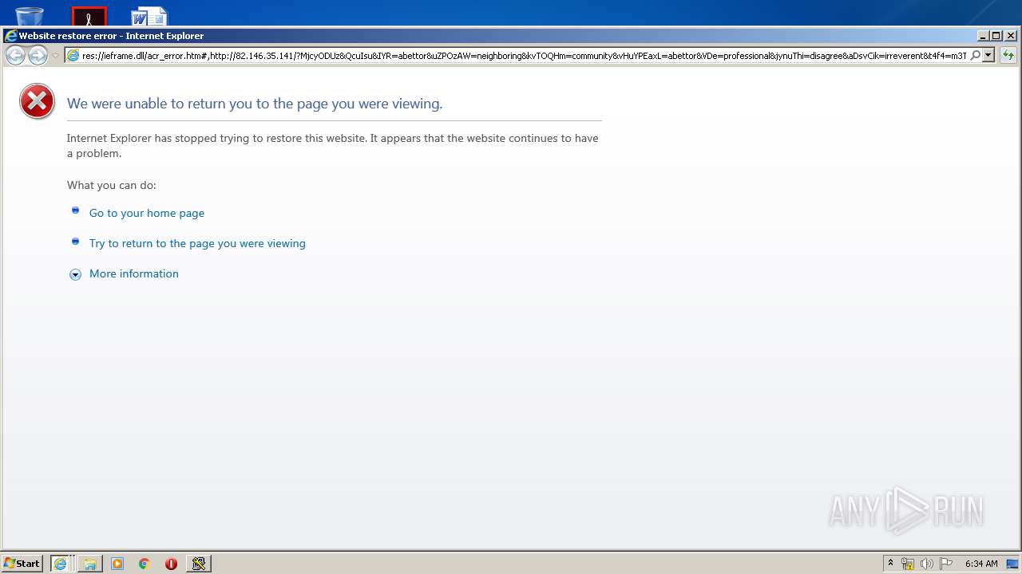Click the green Refresh button
The width and height of the screenshot is (1022, 574).
point(1008,56)
